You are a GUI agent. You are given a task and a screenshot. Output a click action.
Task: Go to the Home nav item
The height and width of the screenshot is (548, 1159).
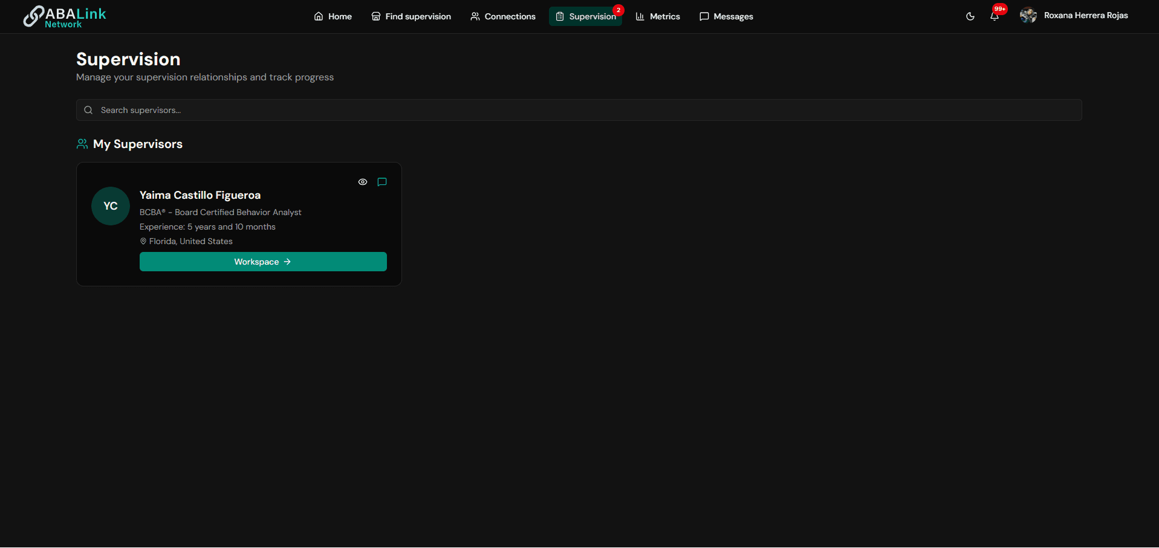coord(333,16)
